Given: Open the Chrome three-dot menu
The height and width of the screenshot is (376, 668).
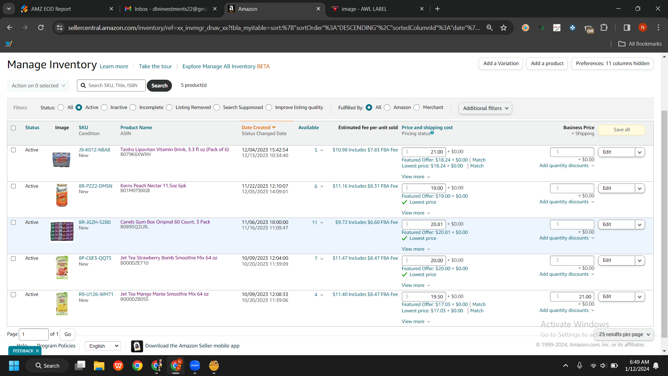Looking at the screenshot, I should (x=658, y=28).
